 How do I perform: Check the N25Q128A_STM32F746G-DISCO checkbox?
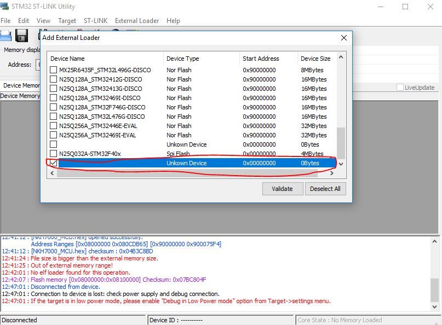click(x=53, y=107)
